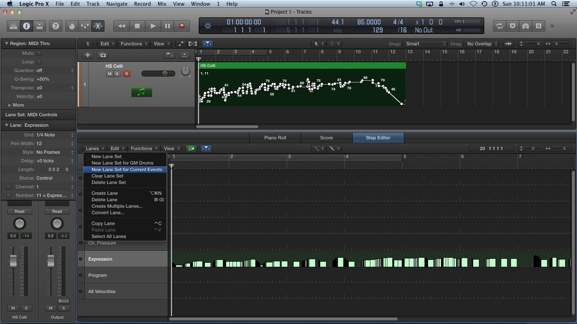Viewport: 577px width, 324px height.
Task: Show the Mixer icon
Action: coord(85,26)
